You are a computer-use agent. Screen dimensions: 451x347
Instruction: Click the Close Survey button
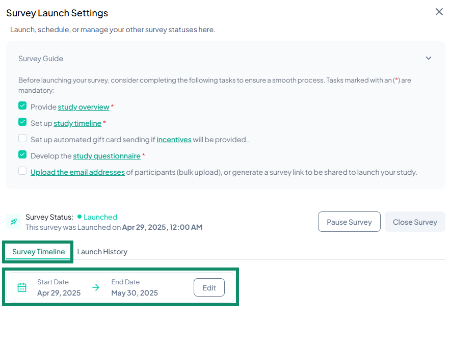tap(415, 222)
